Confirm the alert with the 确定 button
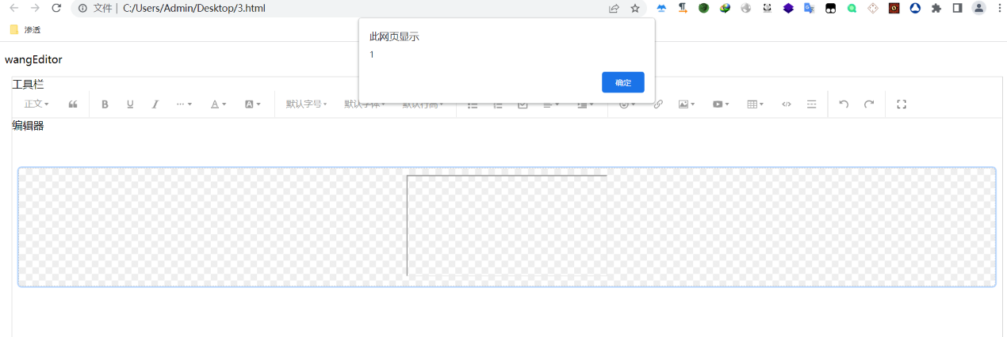Image resolution: width=1007 pixels, height=337 pixels. point(622,82)
